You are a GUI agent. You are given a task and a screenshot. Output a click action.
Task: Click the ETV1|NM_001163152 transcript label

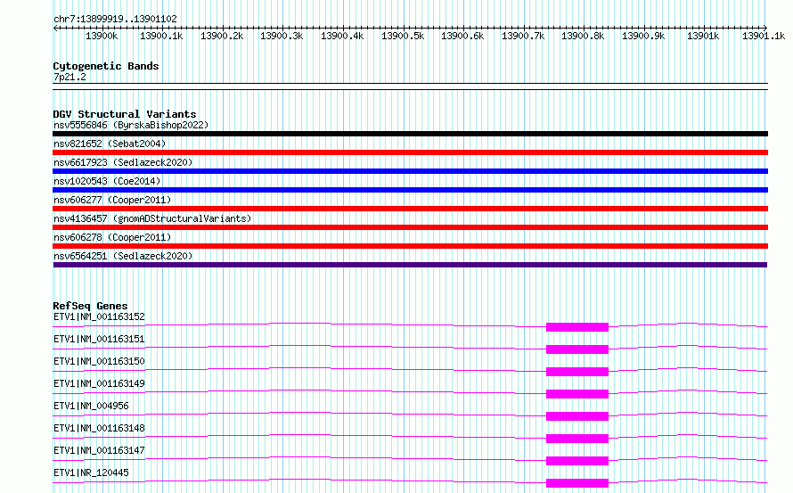(x=99, y=316)
